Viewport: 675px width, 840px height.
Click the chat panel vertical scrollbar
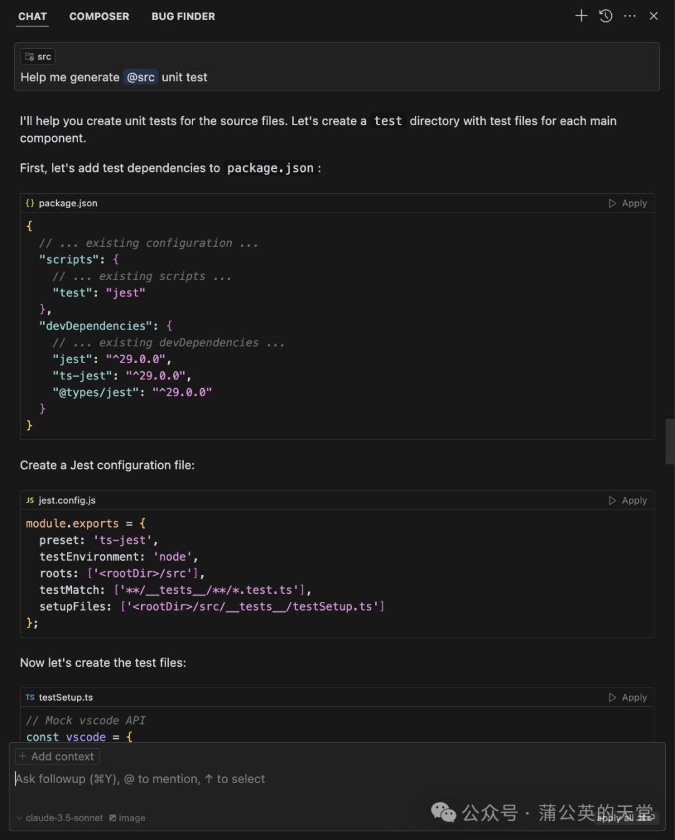670,441
